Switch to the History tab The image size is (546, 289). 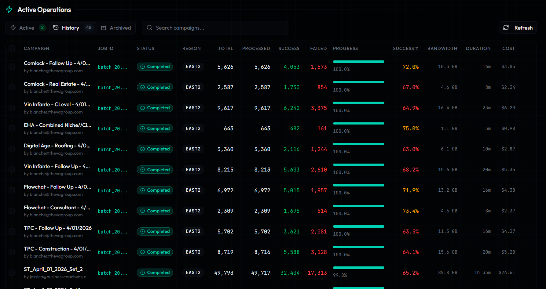tap(70, 27)
